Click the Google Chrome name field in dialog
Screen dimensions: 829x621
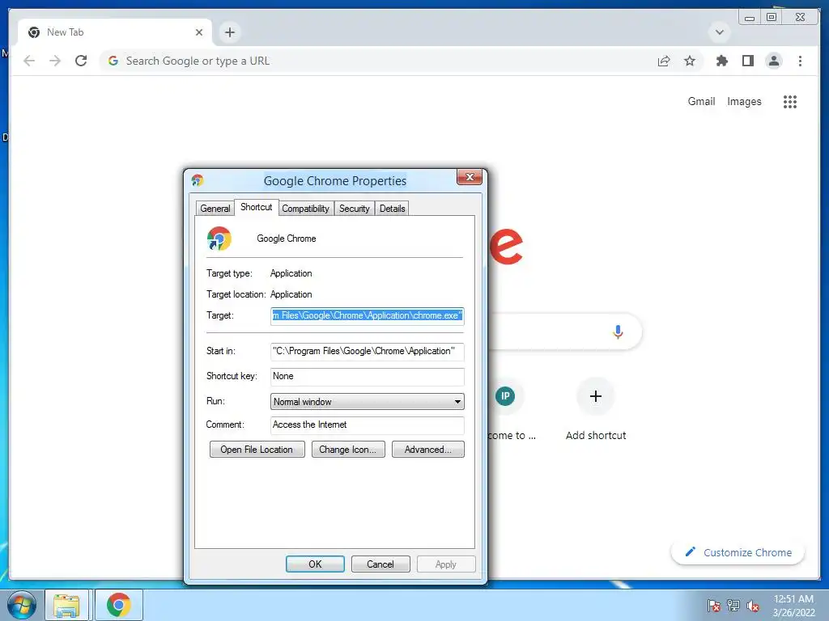[x=287, y=239]
